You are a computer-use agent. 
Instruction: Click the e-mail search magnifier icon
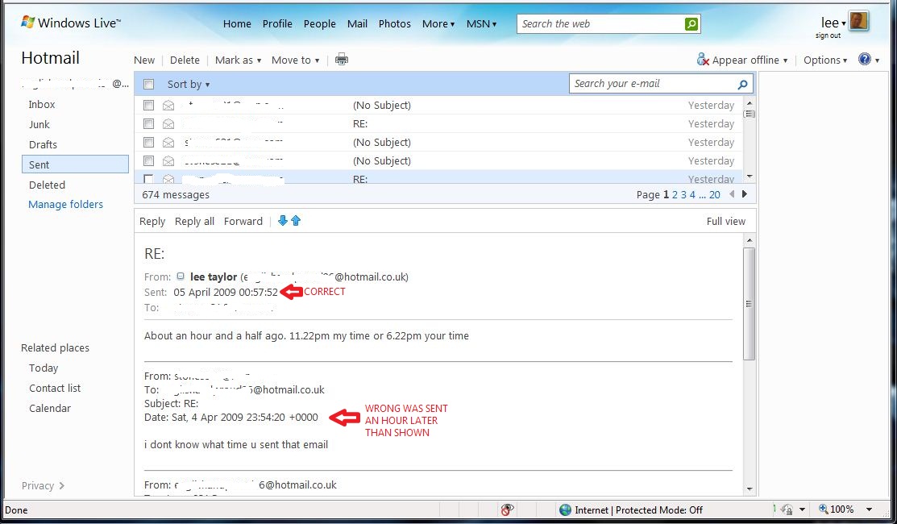click(x=742, y=84)
